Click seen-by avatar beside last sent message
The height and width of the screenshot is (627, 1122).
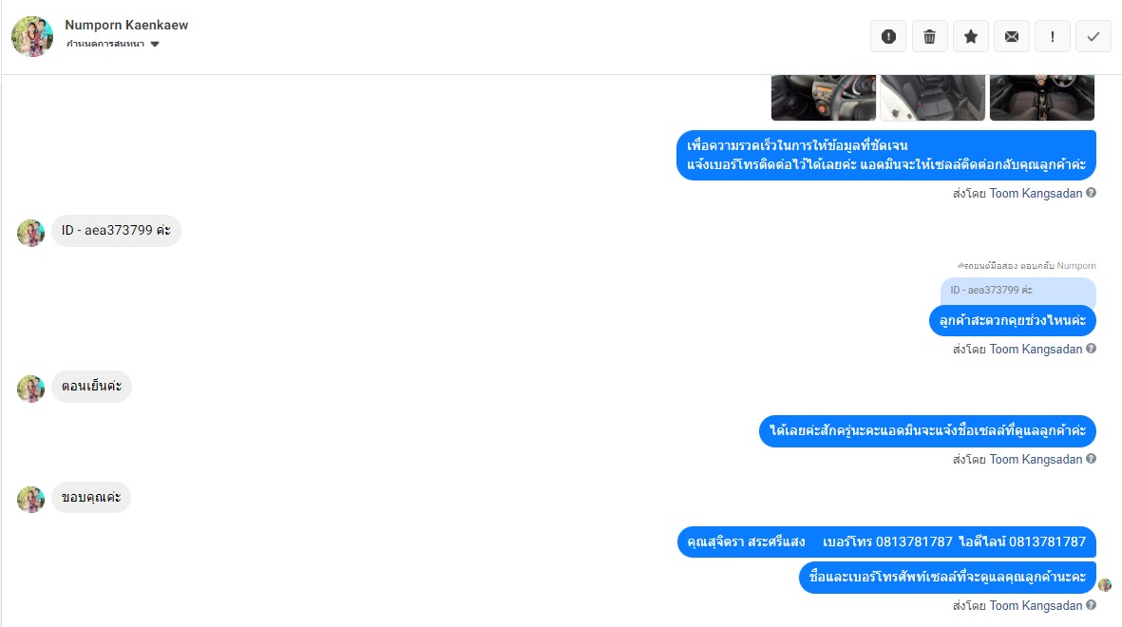(1105, 585)
